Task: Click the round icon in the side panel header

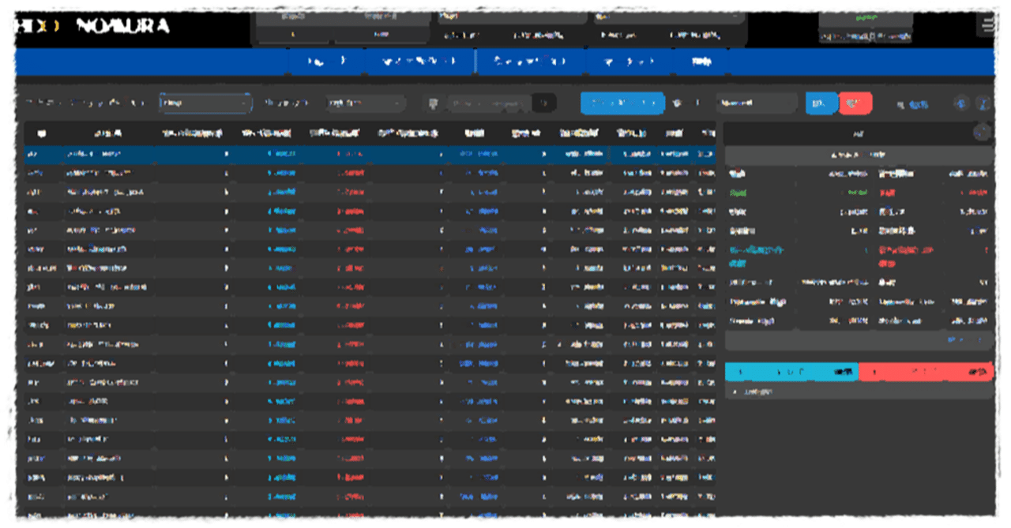Action: 982,133
